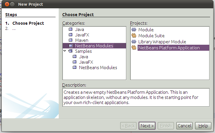Click the Module Suite project icon
Image resolution: width=215 pixels, height=133 pixels.
tap(134, 36)
